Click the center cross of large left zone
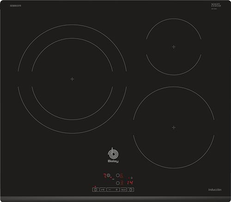The image size is (231, 202). click(72, 79)
